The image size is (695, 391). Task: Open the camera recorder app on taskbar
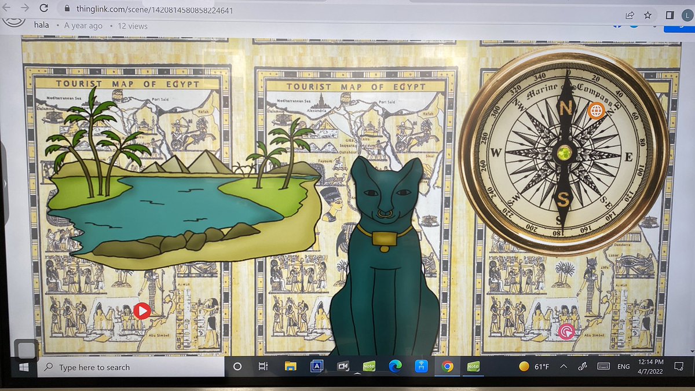click(343, 367)
